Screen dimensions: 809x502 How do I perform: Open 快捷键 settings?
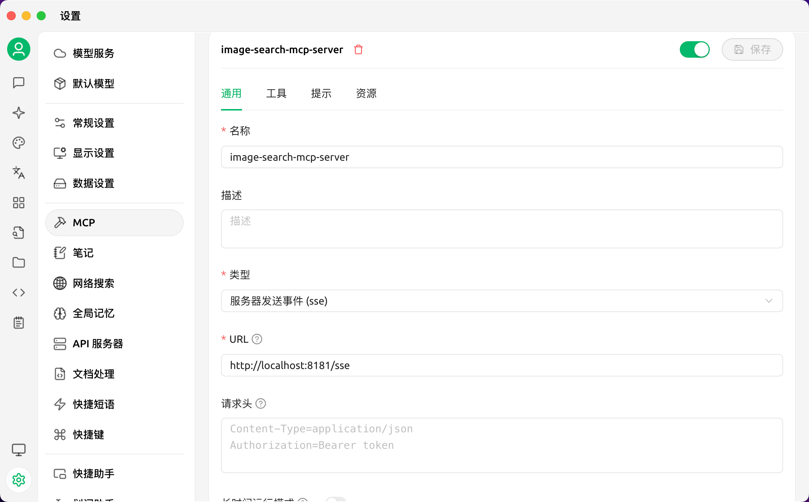coord(114,435)
